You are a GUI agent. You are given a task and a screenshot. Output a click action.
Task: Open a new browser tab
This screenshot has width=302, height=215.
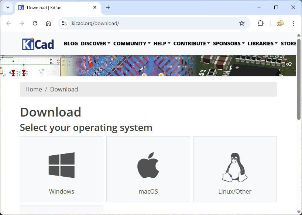coord(108,7)
